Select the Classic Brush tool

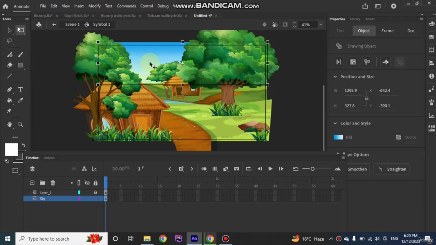tap(20, 54)
